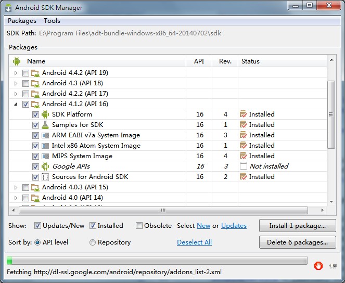Click the installed status icon for SDK Platform
The image size is (345, 283).
(x=244, y=114)
